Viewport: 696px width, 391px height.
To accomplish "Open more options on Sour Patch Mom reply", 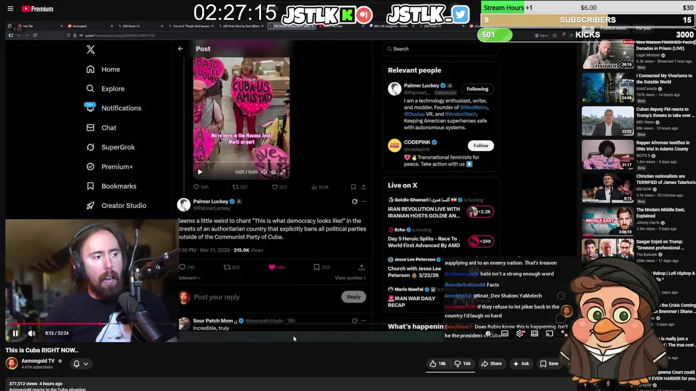I will 363,321.
